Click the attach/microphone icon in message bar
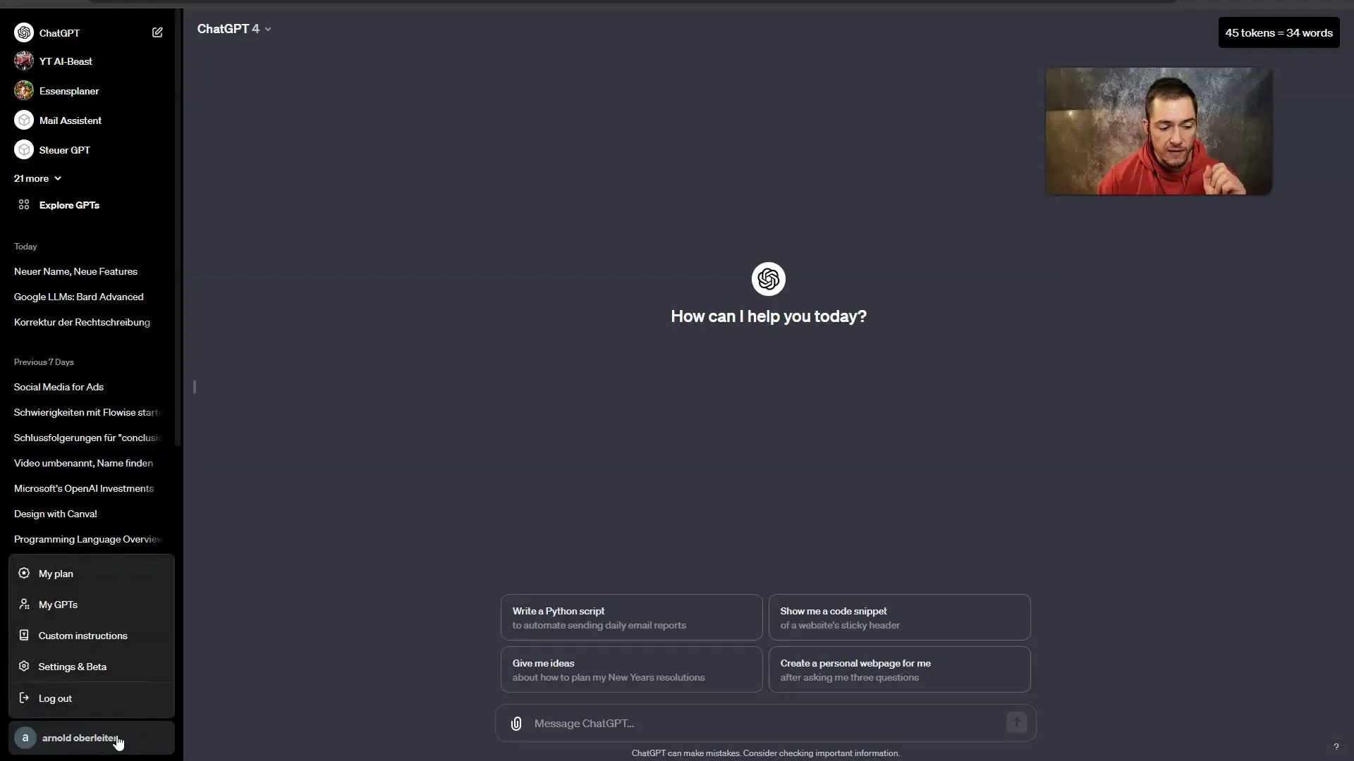This screenshot has width=1354, height=761. click(x=516, y=723)
